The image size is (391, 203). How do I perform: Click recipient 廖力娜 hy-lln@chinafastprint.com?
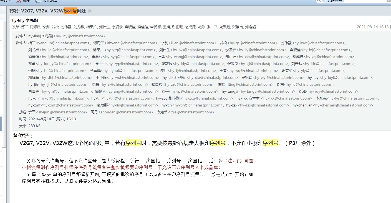(x=128, y=105)
